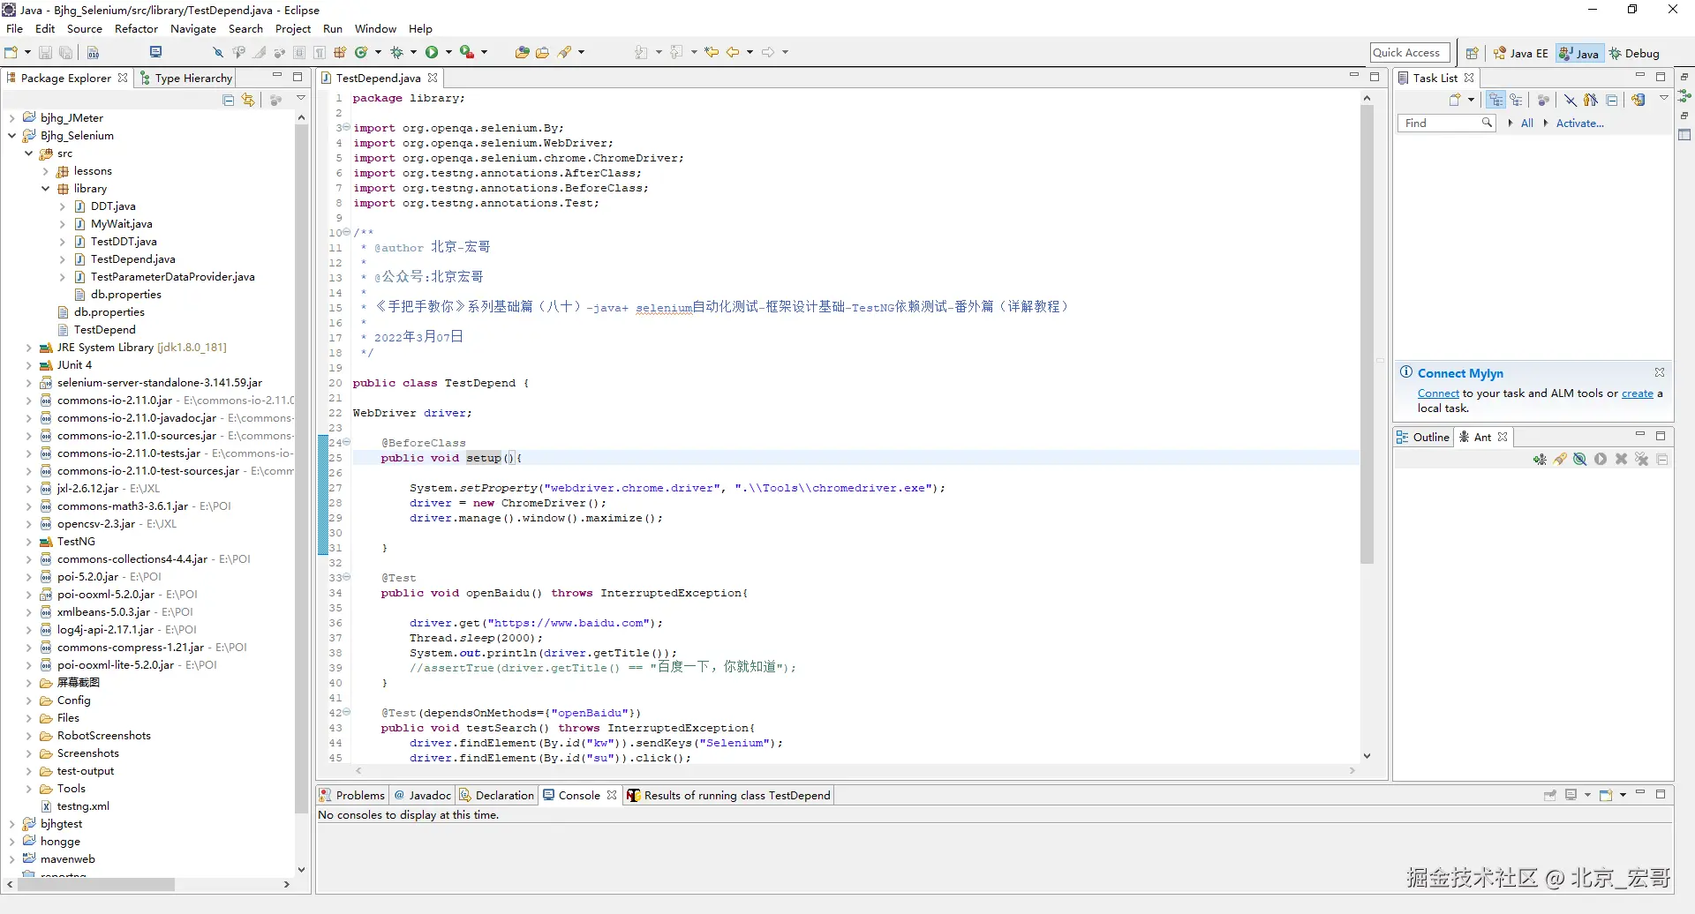Click the Package Explorer horizontal scrollbar thumb
The image size is (1695, 914).
[95, 884]
